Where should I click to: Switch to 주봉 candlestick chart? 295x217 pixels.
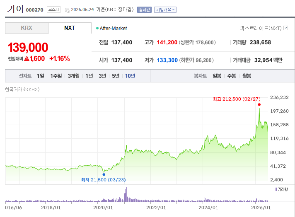pyautogui.click(x=232, y=76)
